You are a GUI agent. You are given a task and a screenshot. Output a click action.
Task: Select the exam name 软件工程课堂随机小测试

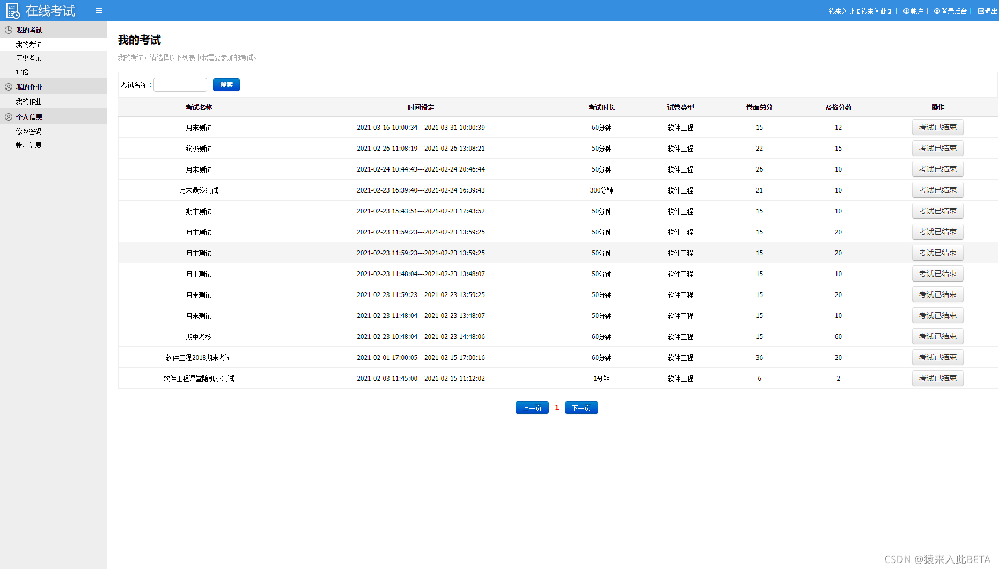click(x=199, y=379)
